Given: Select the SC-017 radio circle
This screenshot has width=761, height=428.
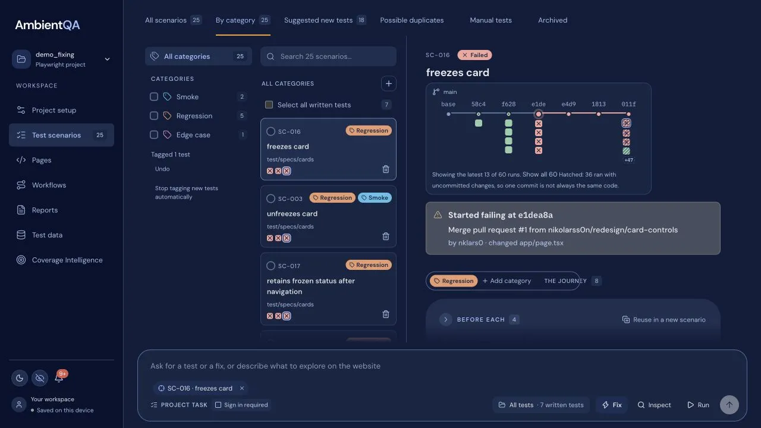Looking at the screenshot, I should [271, 266].
